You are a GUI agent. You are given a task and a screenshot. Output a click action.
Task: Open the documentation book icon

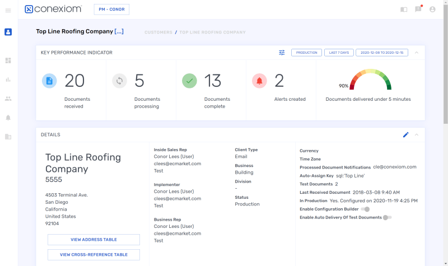[x=404, y=10]
